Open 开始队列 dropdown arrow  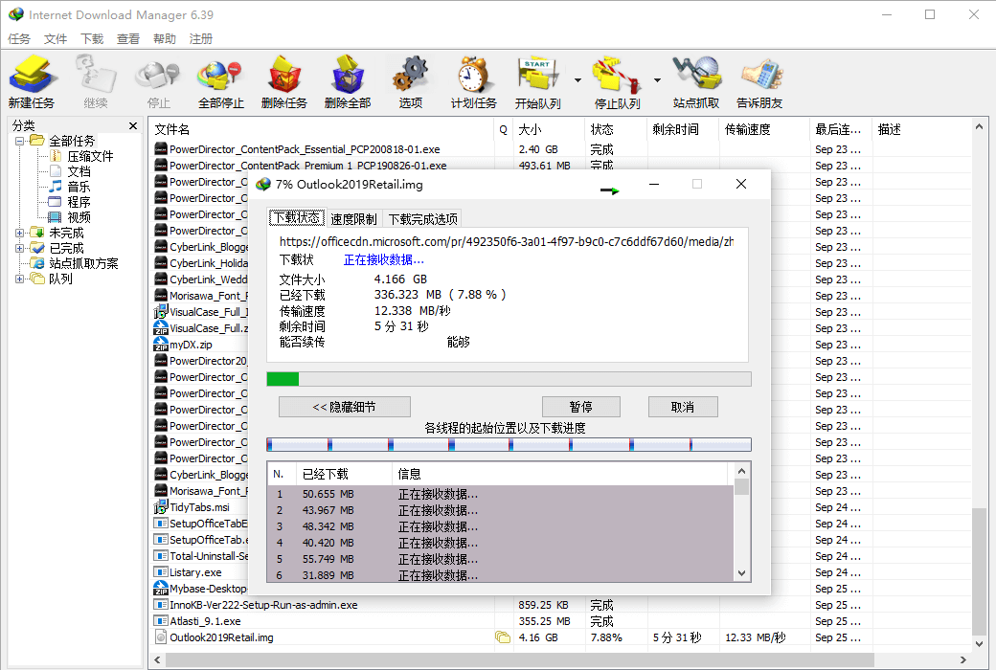point(577,80)
